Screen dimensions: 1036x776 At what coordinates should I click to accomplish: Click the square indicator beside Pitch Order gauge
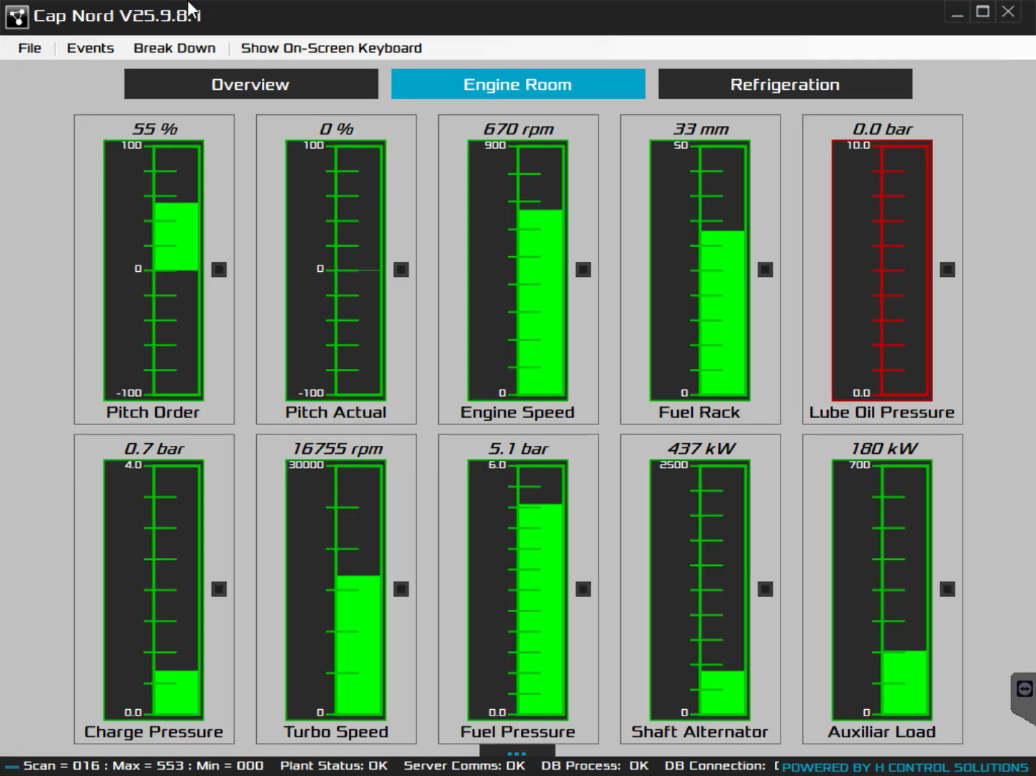[x=219, y=270]
